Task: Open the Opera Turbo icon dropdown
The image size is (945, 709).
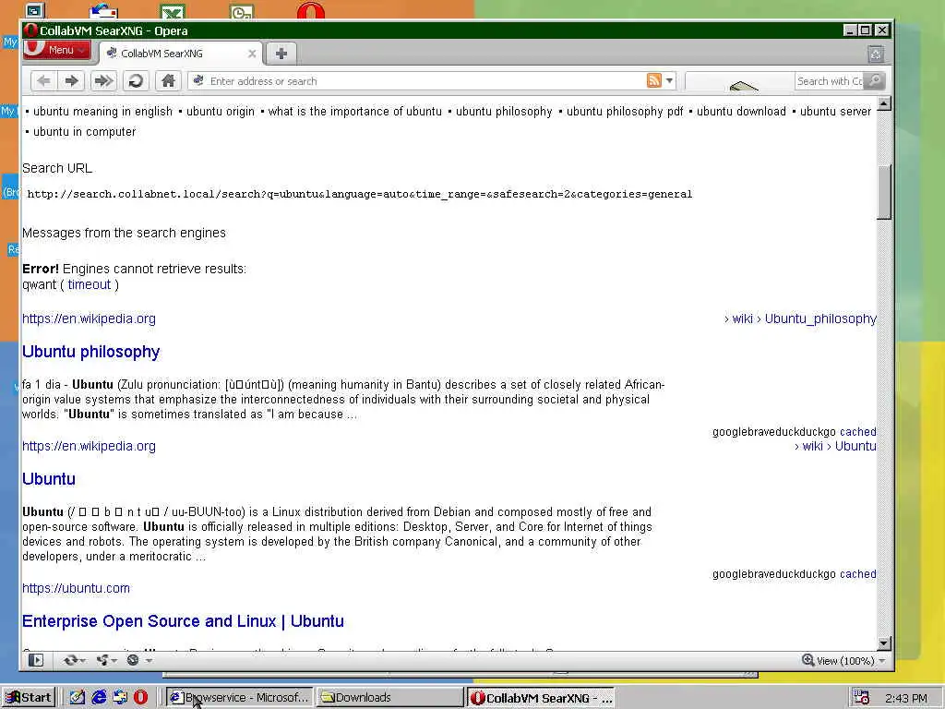Action: click(138, 660)
